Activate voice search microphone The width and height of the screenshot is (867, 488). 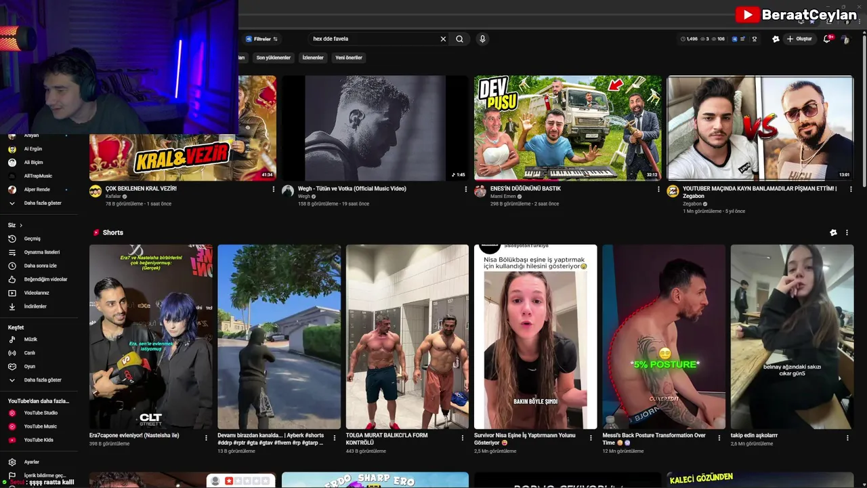point(482,39)
